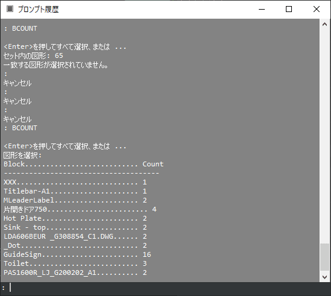Maximize the プロンプト履歴 window
Viewport: 331px width, 296px height.
click(289, 9)
